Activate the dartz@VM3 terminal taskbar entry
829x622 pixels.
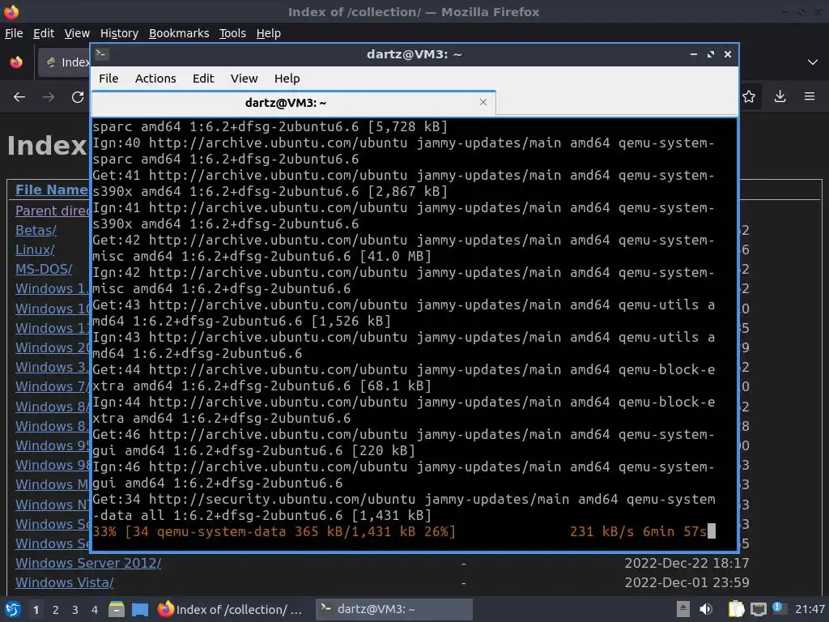pos(394,609)
